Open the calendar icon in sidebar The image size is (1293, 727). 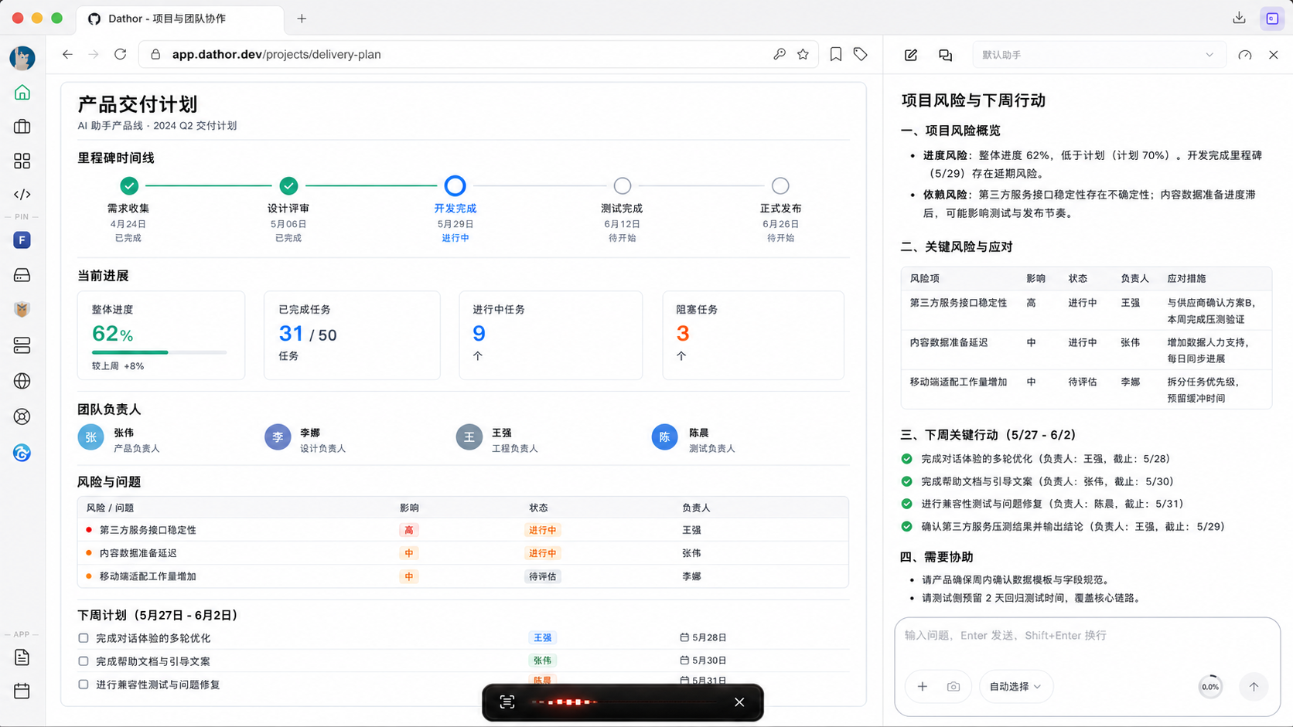(x=22, y=691)
